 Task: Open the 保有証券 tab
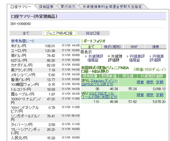pyautogui.click(x=46, y=7)
